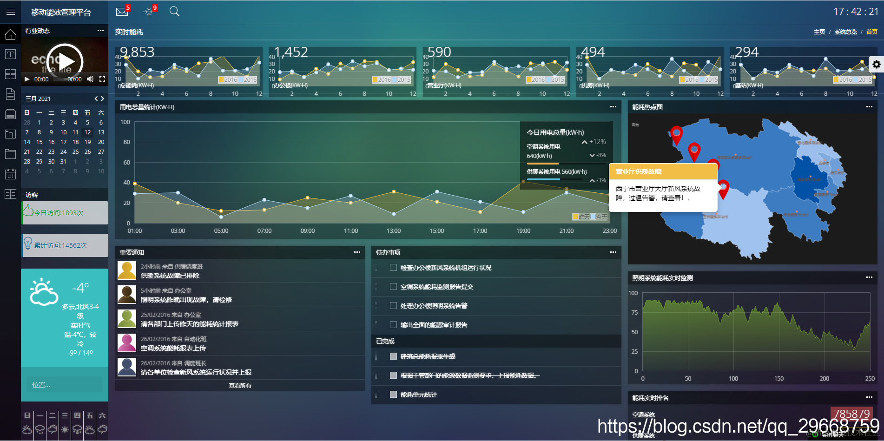This screenshot has width=884, height=441.
Task: Uncheck completed 能耗单元统计
Action: (393, 395)
